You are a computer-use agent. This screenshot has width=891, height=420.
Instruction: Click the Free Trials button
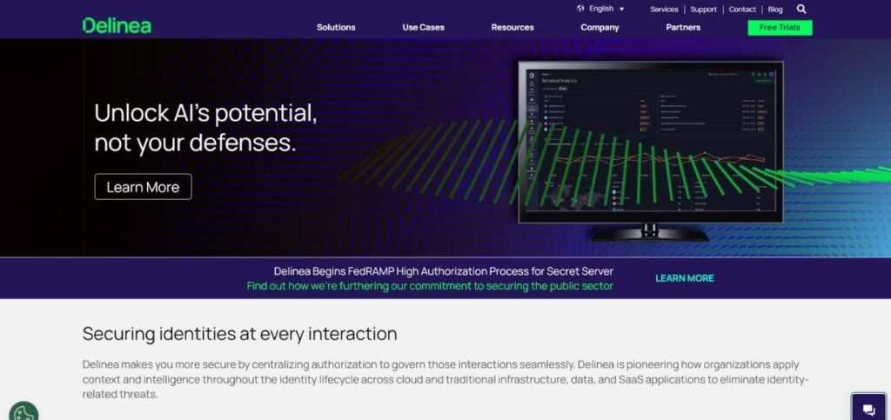pos(780,27)
